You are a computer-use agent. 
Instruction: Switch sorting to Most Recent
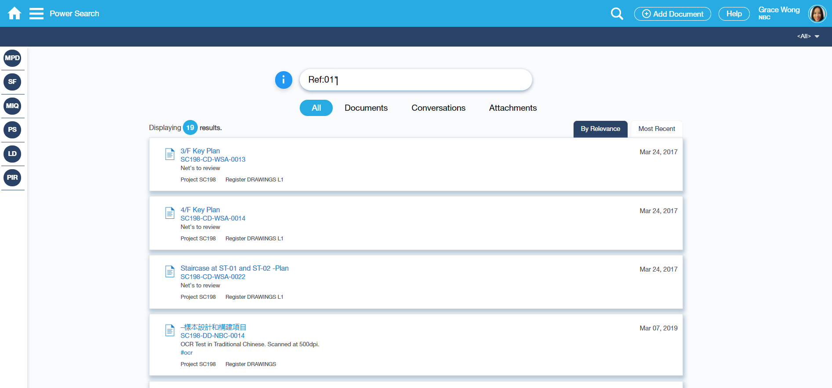point(656,129)
